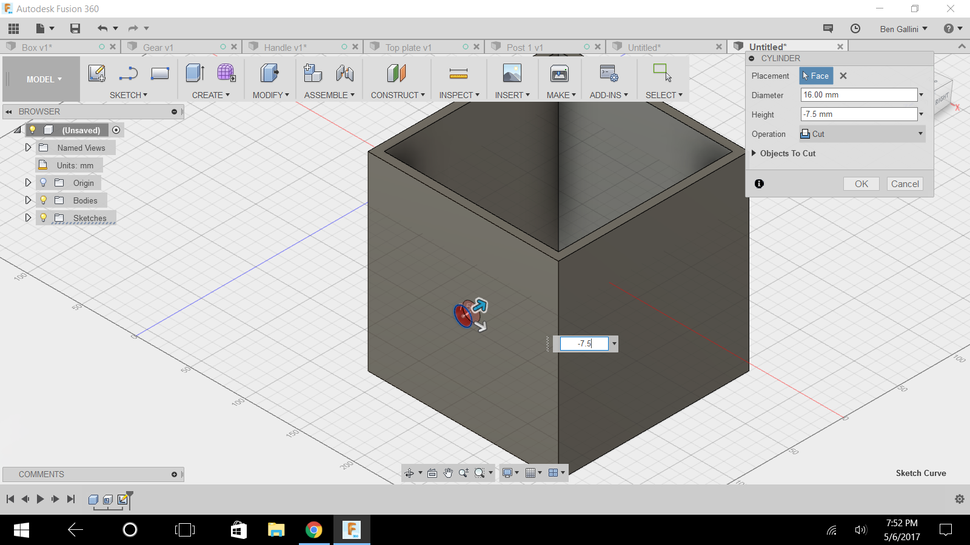Switch to the Top plate v1 tab
Image resolution: width=970 pixels, height=545 pixels.
coord(409,47)
